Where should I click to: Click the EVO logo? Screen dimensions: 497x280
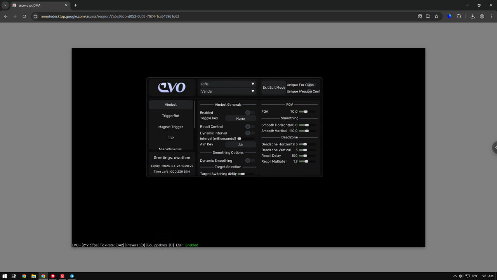coord(172,87)
